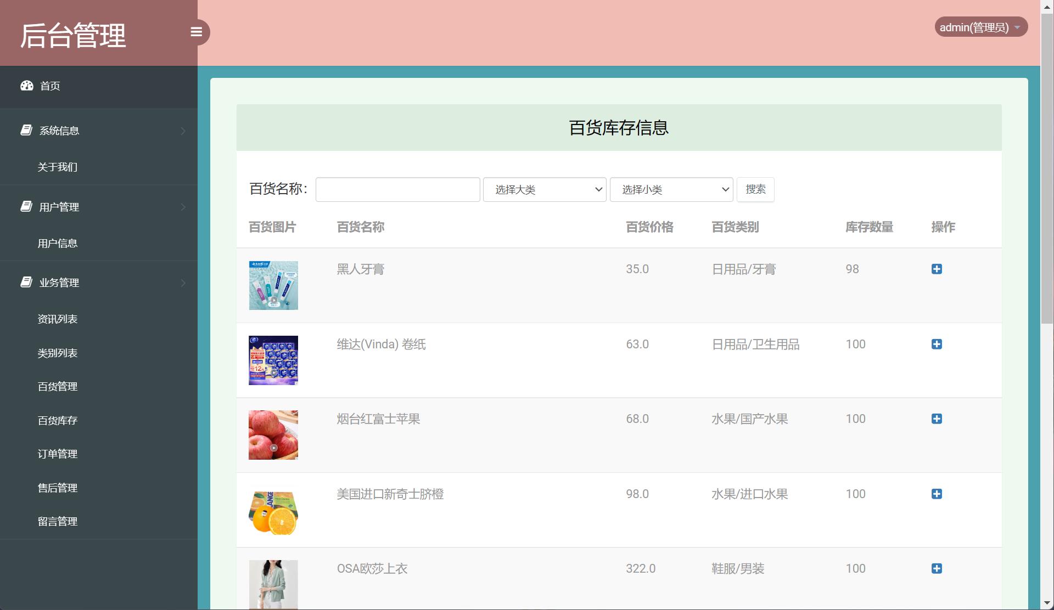The height and width of the screenshot is (610, 1054).
Task: Click the dashboard icon next to 首页
Action: coord(27,86)
